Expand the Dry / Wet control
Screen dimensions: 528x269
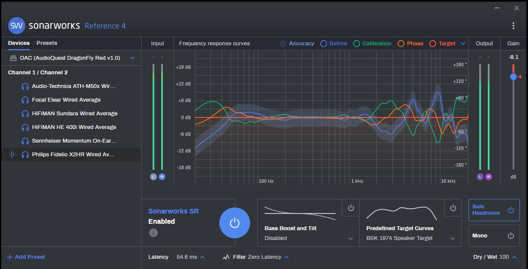click(x=514, y=257)
